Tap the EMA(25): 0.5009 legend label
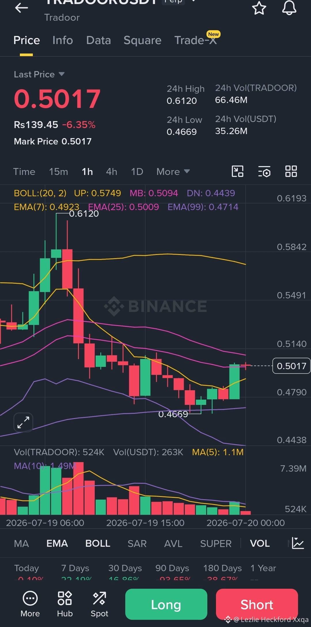311x627 pixels. click(124, 207)
